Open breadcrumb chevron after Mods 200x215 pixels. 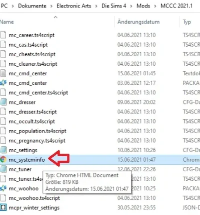(155, 6)
